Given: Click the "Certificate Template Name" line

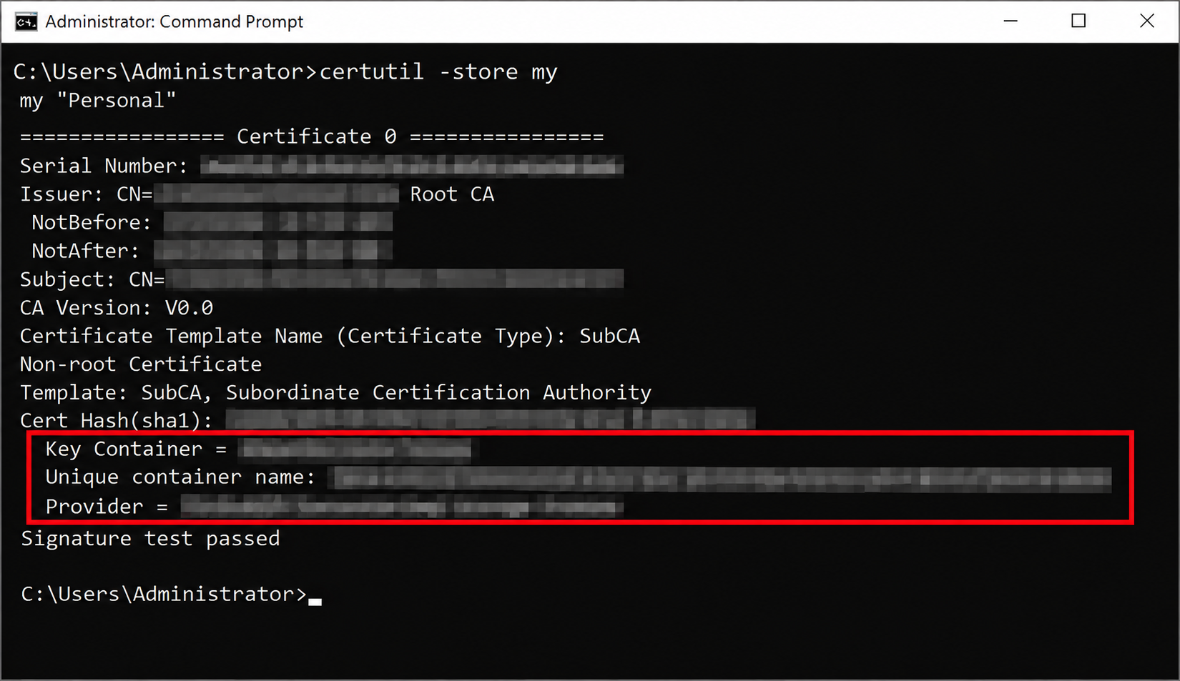Looking at the screenshot, I should click(x=330, y=337).
